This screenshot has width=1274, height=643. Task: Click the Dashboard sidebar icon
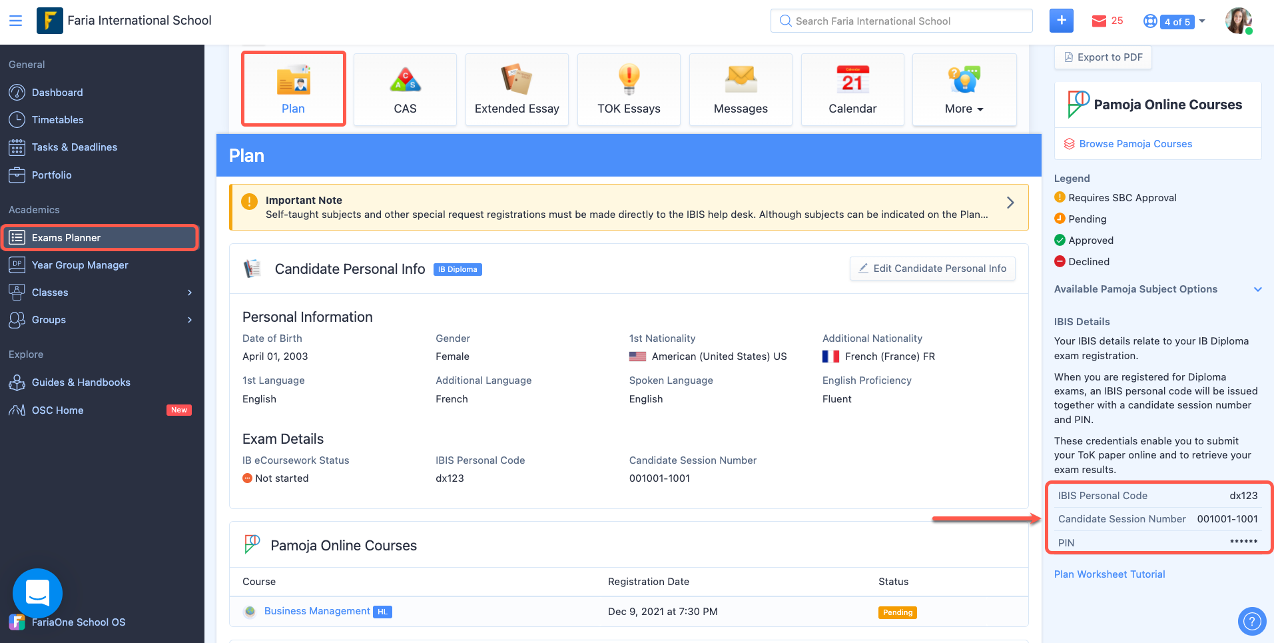point(17,92)
